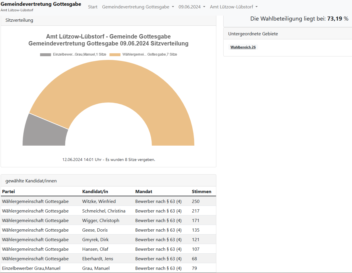The image size is (352, 273).
Task: Click the Mandat column header
Action: pos(143,191)
